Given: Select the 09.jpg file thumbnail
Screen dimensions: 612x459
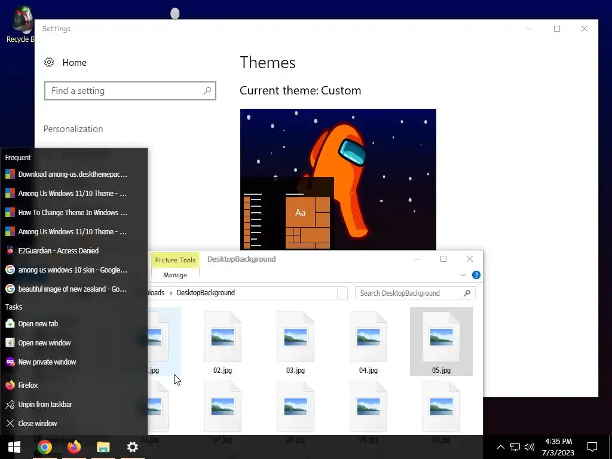Looking at the screenshot, I should [368, 406].
